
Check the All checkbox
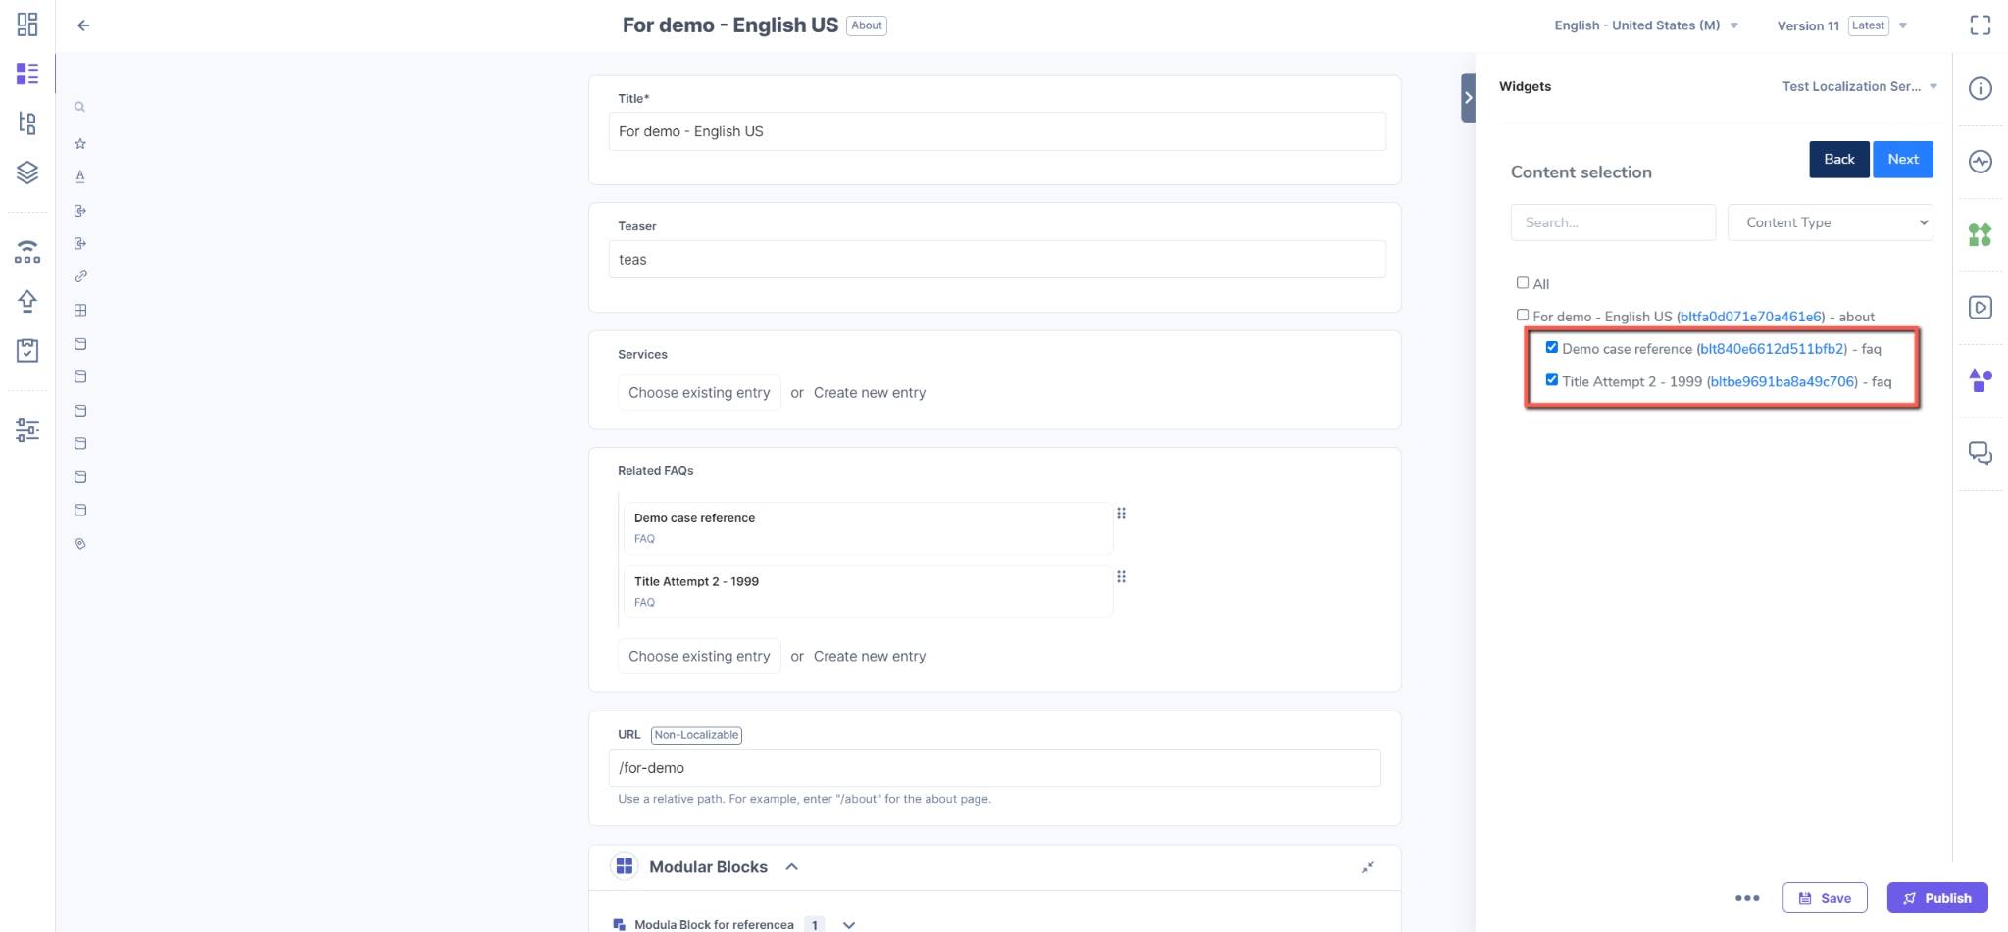[x=1523, y=283]
